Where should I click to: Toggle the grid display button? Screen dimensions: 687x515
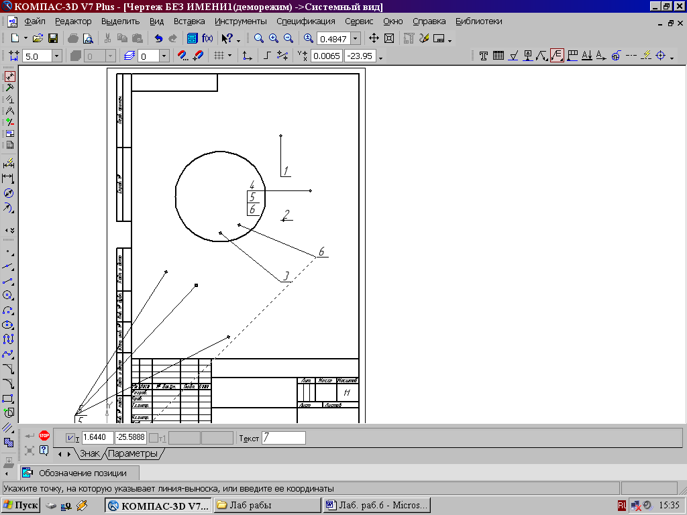pos(219,56)
